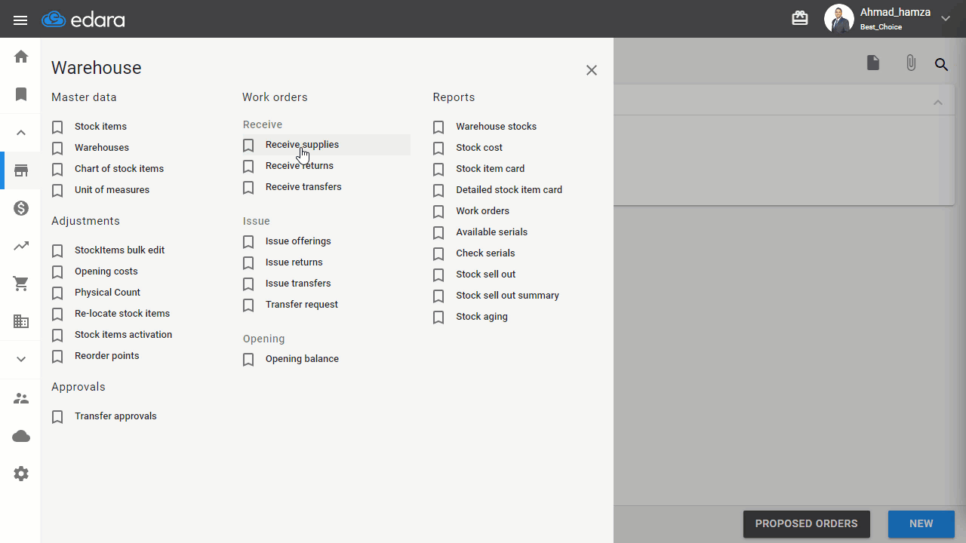Open the people users sidebar icon
This screenshot has height=543, width=966.
(x=21, y=398)
